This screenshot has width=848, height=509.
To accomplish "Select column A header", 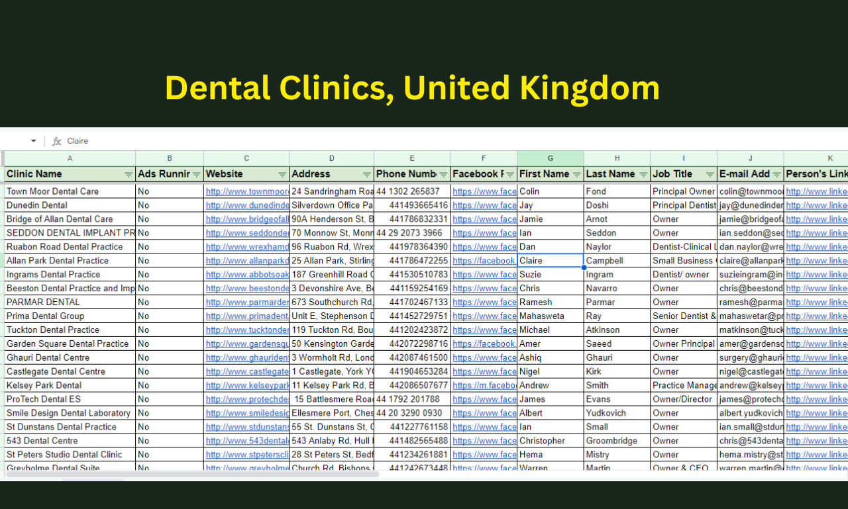I will (70, 158).
